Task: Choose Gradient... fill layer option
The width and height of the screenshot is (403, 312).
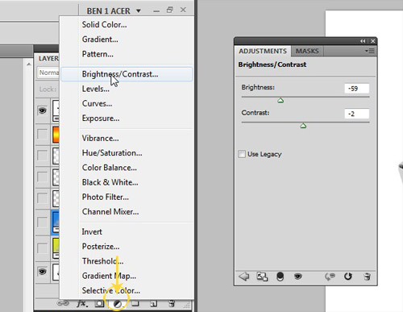Action: pyautogui.click(x=100, y=40)
